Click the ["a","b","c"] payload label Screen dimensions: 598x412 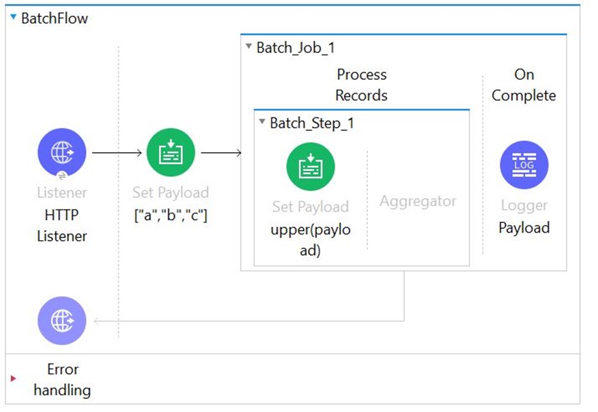(171, 215)
